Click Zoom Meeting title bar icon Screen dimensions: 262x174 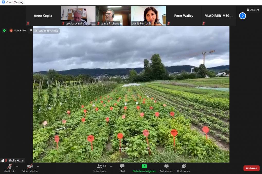pos(3,2)
